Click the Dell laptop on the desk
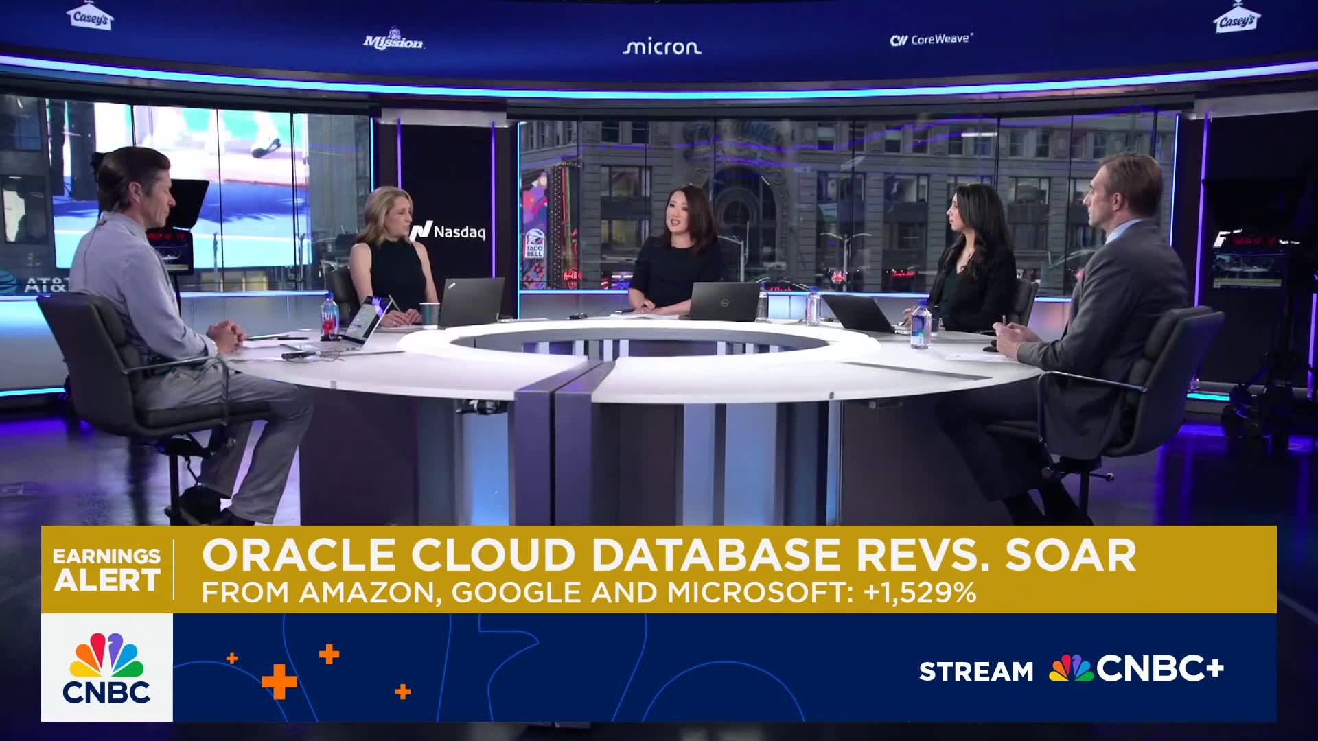 (724, 302)
